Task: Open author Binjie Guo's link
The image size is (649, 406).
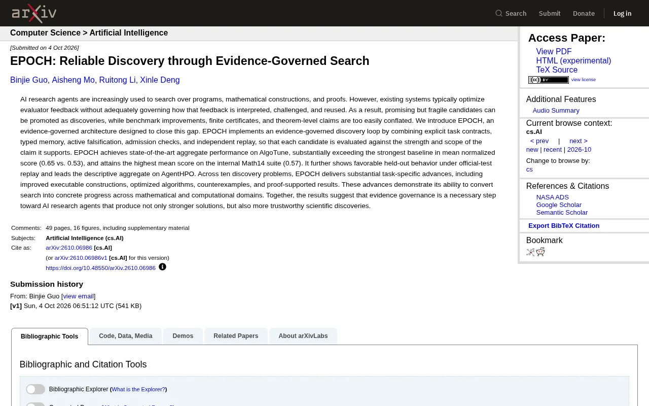Action: pos(29,80)
